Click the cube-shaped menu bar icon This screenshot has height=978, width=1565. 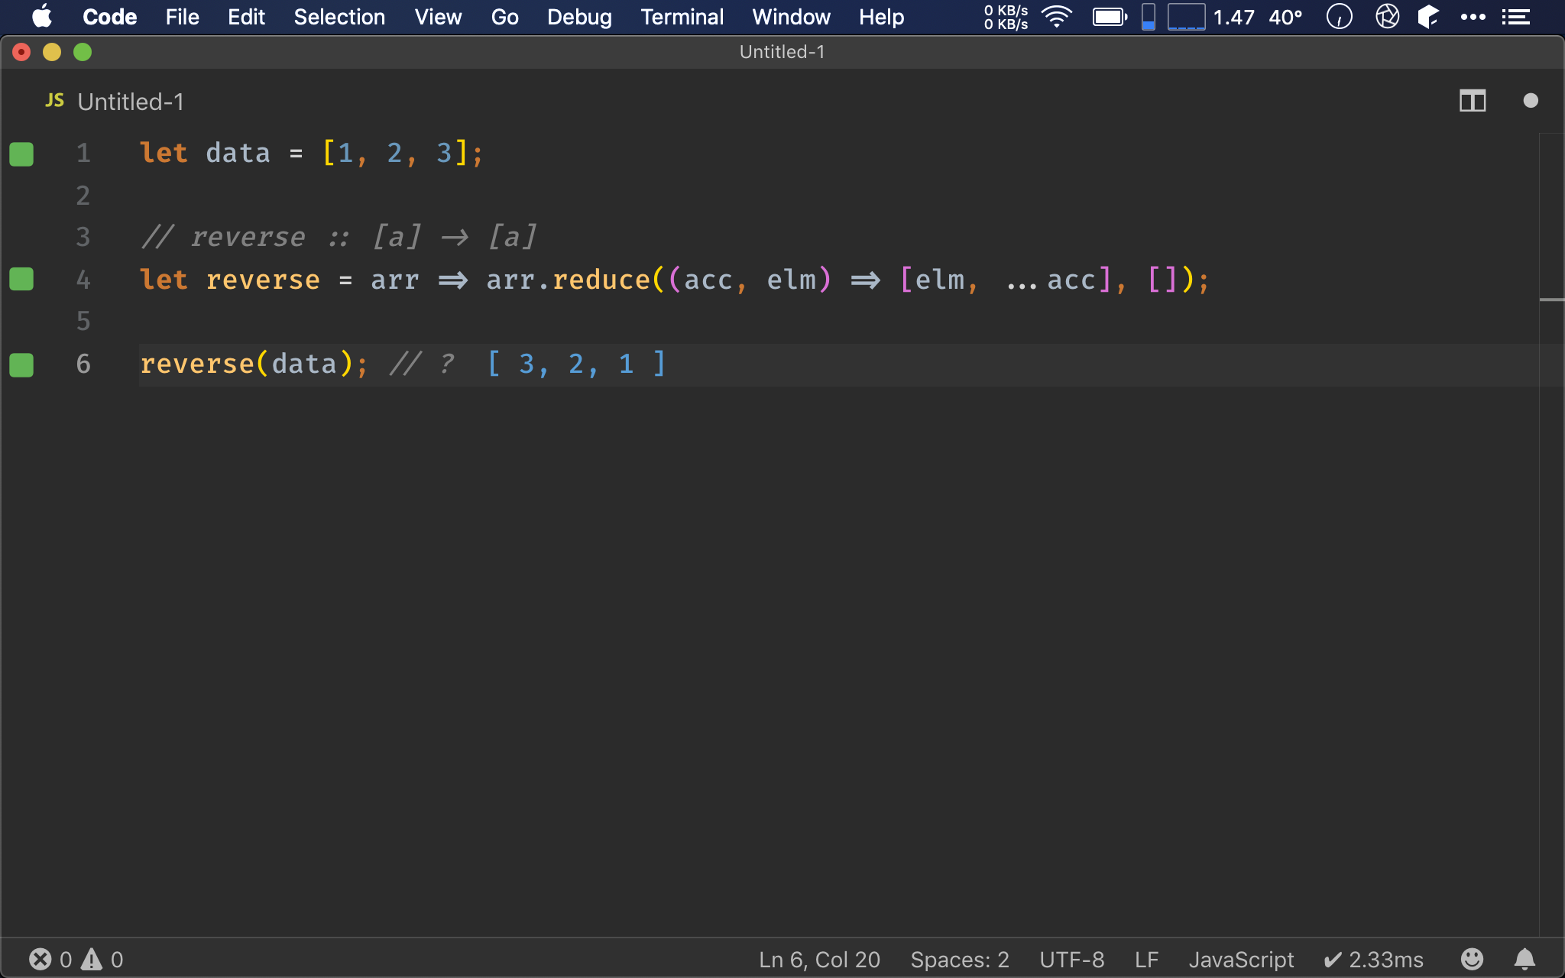tap(1428, 17)
